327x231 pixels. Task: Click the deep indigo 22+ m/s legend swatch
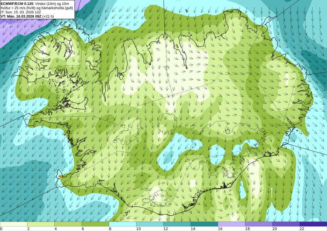coord(313,224)
